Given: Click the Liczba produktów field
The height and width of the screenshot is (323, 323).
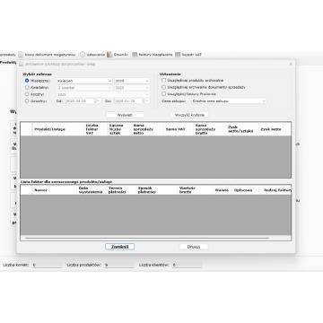Looking at the screenshot, I should (119, 265).
